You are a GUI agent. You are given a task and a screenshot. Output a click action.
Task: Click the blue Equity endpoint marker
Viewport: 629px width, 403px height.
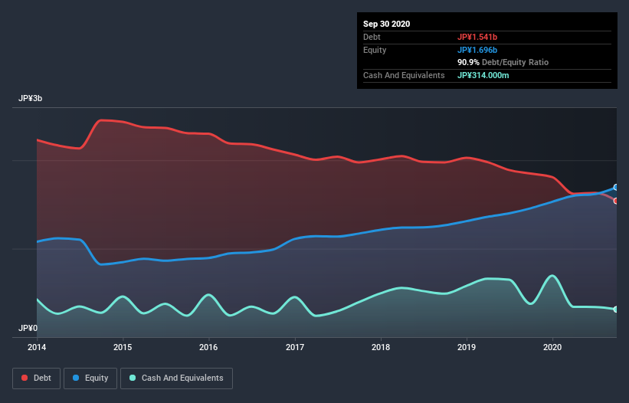pos(616,187)
